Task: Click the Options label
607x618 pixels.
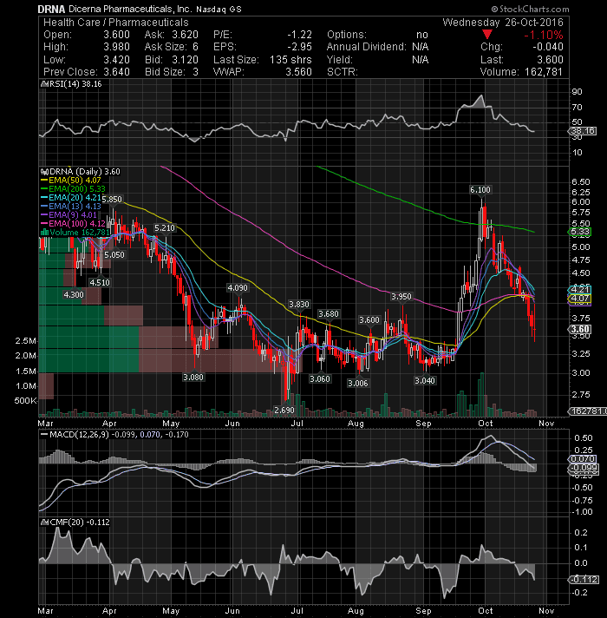Action: (x=346, y=35)
